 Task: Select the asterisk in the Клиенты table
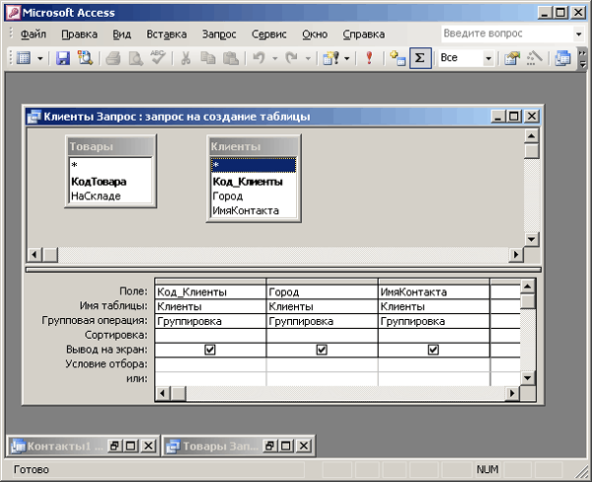pos(254,165)
